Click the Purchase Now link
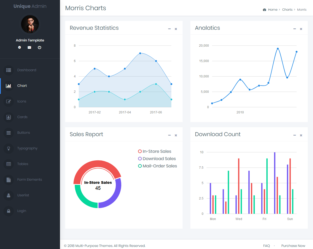Viewport: 313px width, 249px height. (293, 246)
